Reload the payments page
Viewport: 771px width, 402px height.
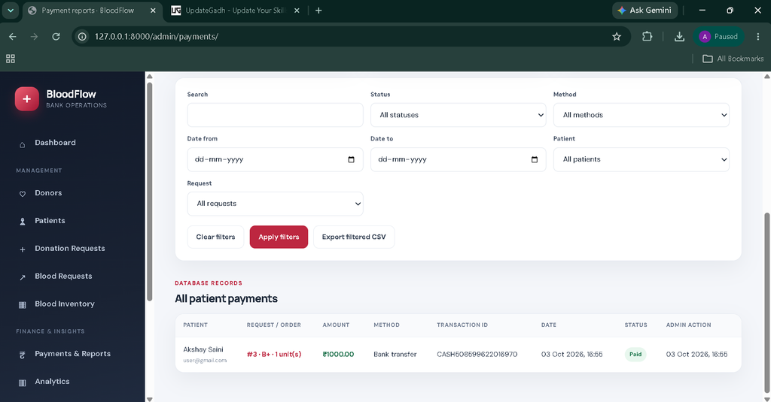(56, 36)
